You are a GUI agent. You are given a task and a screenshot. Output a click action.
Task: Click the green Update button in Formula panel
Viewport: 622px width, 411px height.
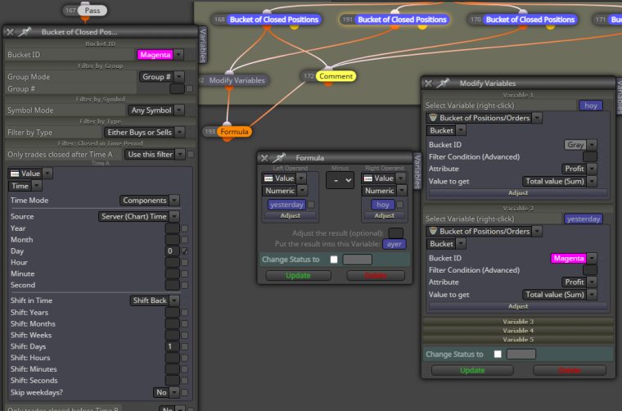pyautogui.click(x=298, y=275)
